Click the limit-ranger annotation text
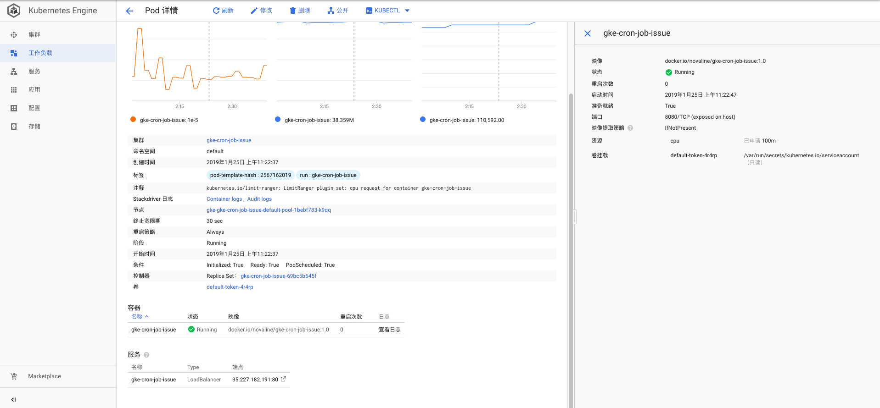 coord(339,188)
